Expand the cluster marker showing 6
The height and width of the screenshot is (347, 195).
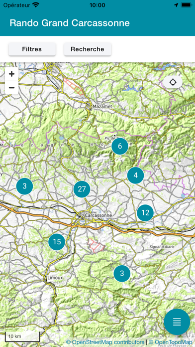(x=120, y=146)
